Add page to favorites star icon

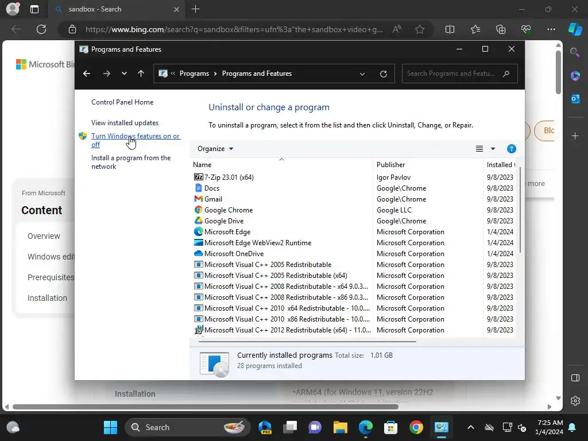pos(420,29)
